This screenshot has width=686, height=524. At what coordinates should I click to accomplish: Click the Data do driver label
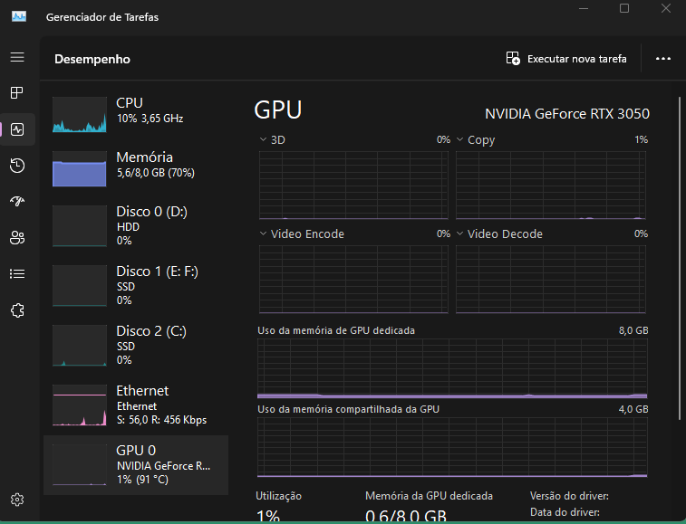[565, 512]
